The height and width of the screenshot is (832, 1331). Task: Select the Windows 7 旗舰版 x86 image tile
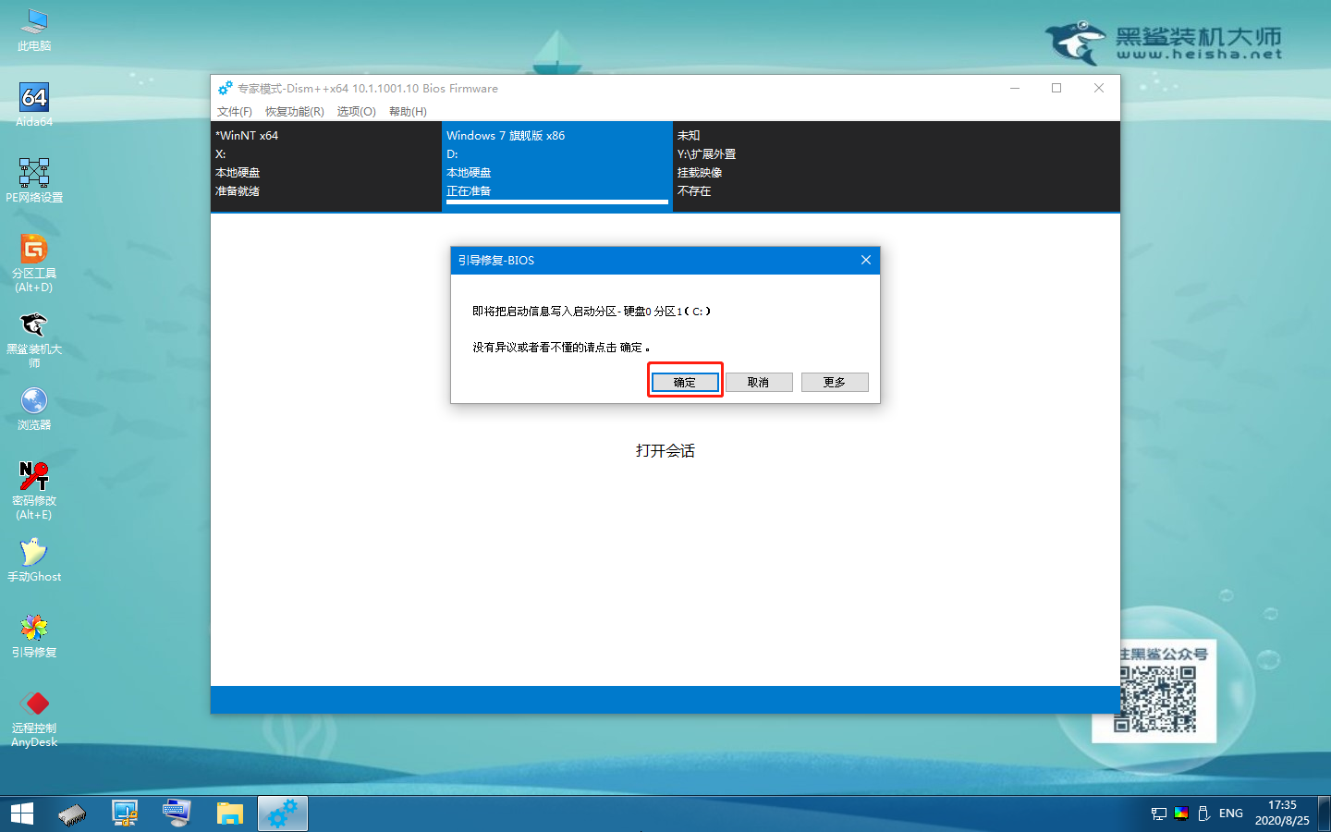coord(556,163)
